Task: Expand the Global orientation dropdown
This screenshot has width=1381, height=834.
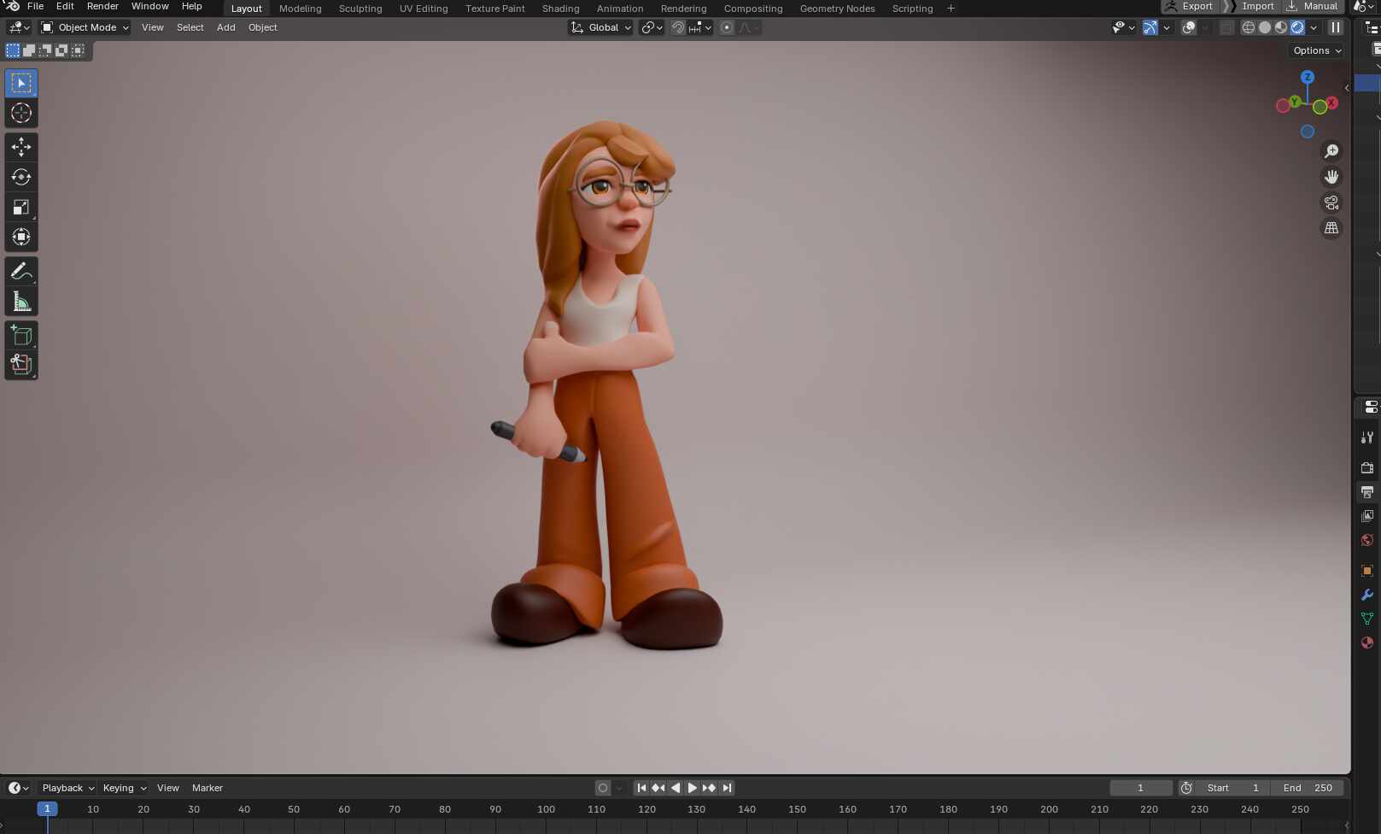Action: coord(601,27)
